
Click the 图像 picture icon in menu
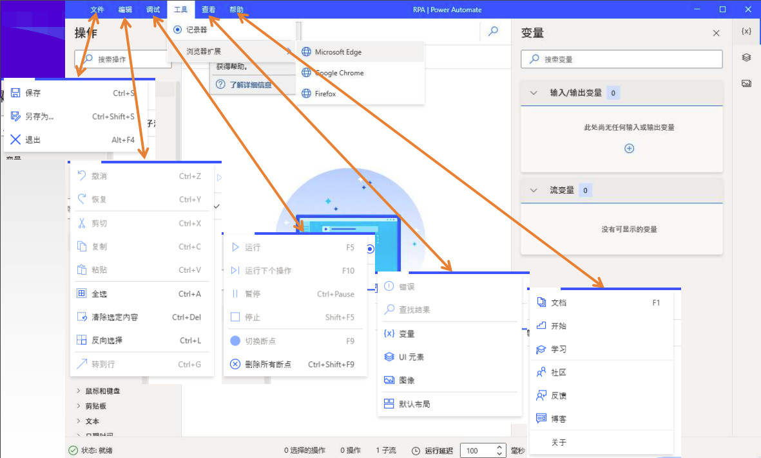tap(389, 380)
